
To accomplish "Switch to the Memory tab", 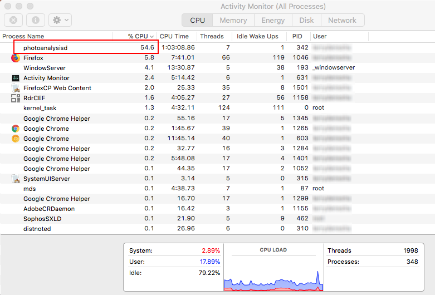I will (x=233, y=20).
